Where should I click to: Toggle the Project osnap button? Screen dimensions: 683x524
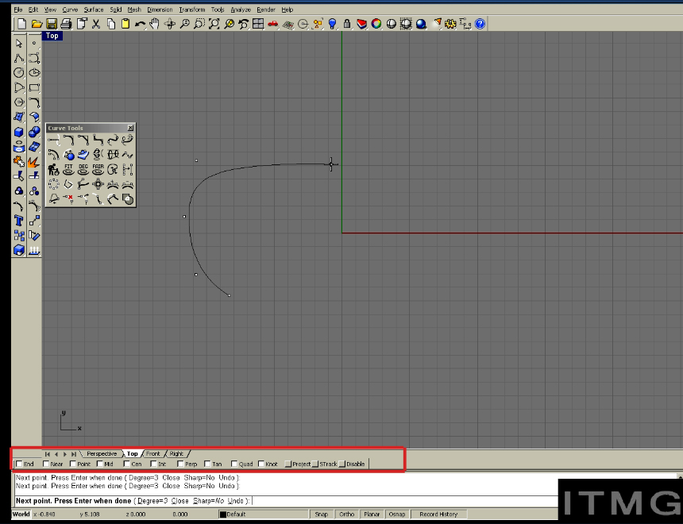point(298,464)
